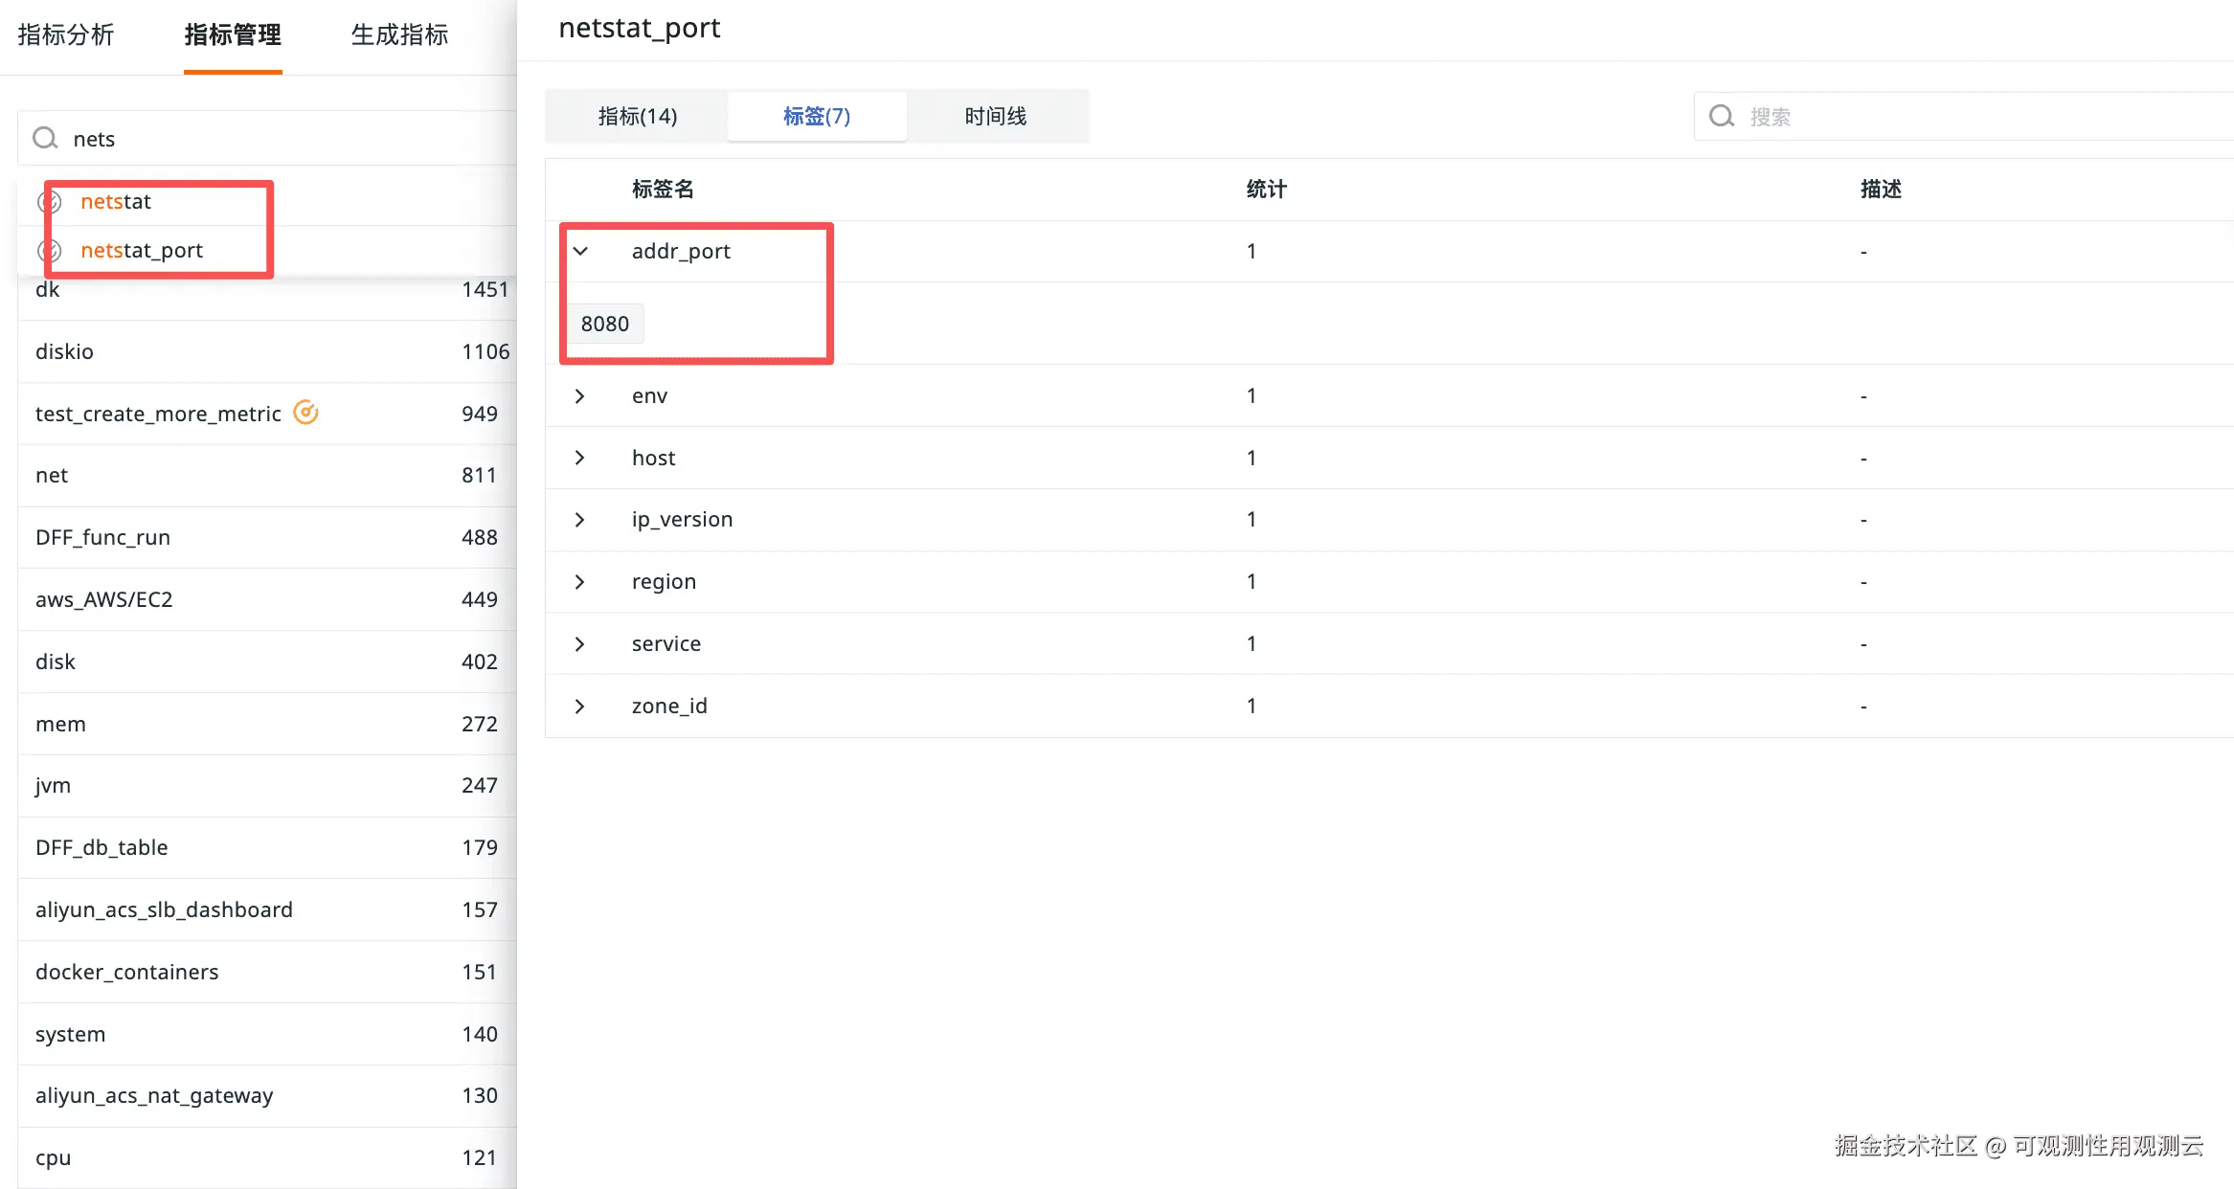2234x1189 pixels.
Task: Expand the env tag row
Action: point(580,396)
